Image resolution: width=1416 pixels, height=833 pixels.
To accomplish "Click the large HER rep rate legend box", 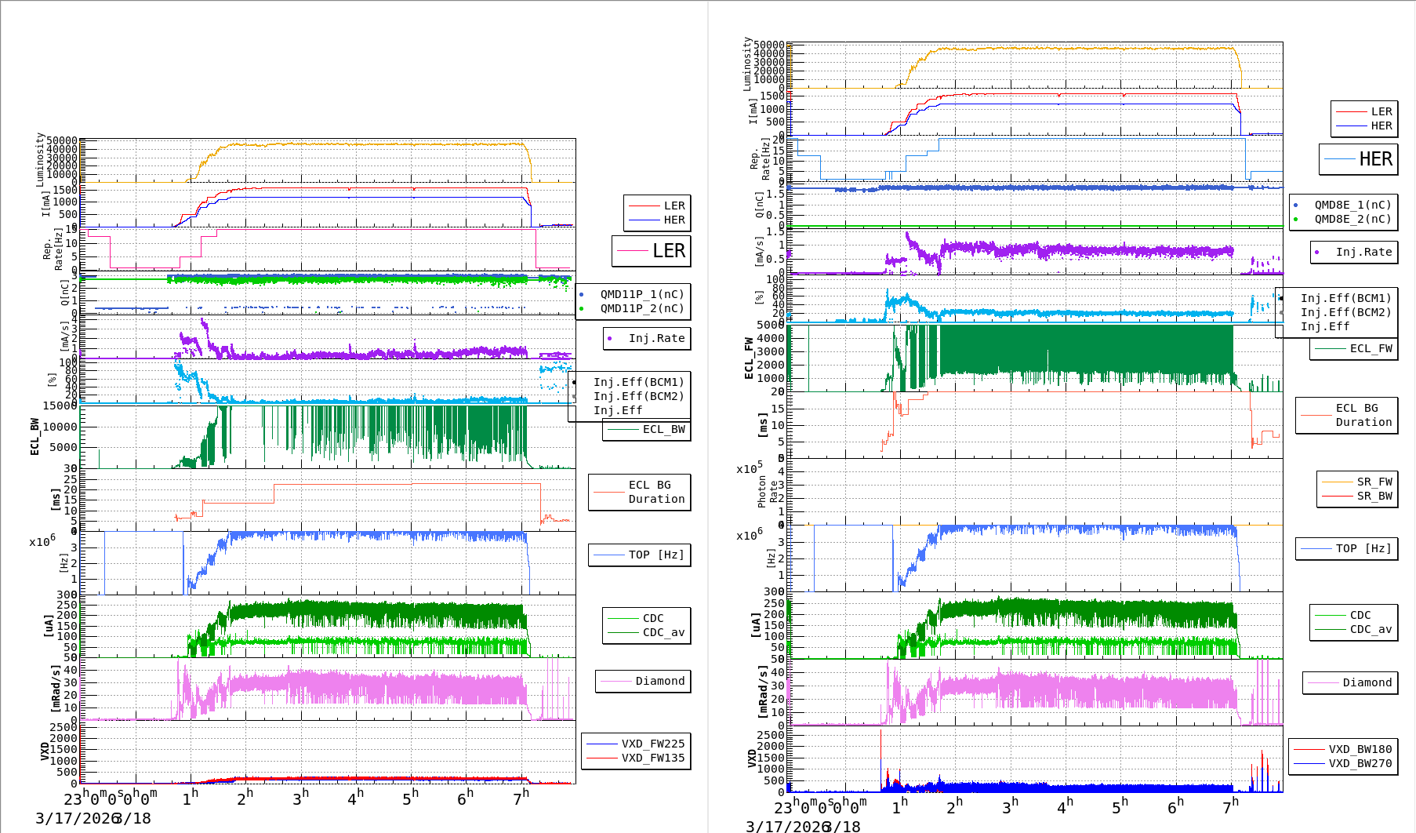I will click(x=1359, y=159).
